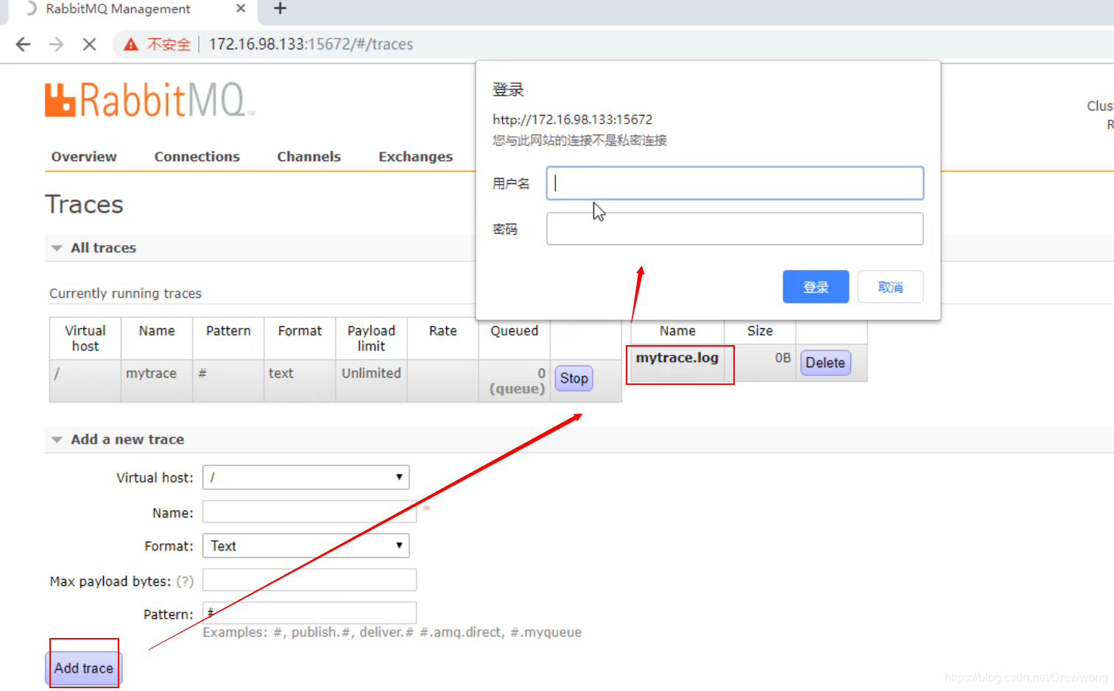Click the Size column header in files table
Image resolution: width=1114 pixels, height=691 pixels.
(760, 331)
